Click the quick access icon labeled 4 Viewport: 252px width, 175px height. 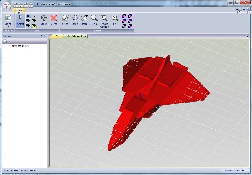click(31, 5)
